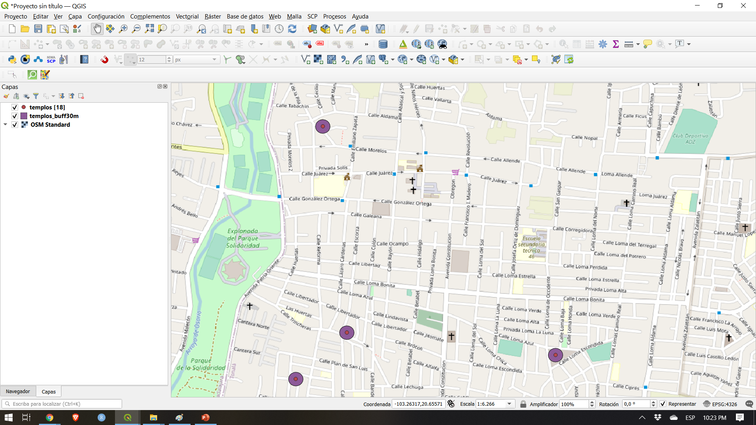
Task: Open the Procesos menu
Action: point(335,17)
